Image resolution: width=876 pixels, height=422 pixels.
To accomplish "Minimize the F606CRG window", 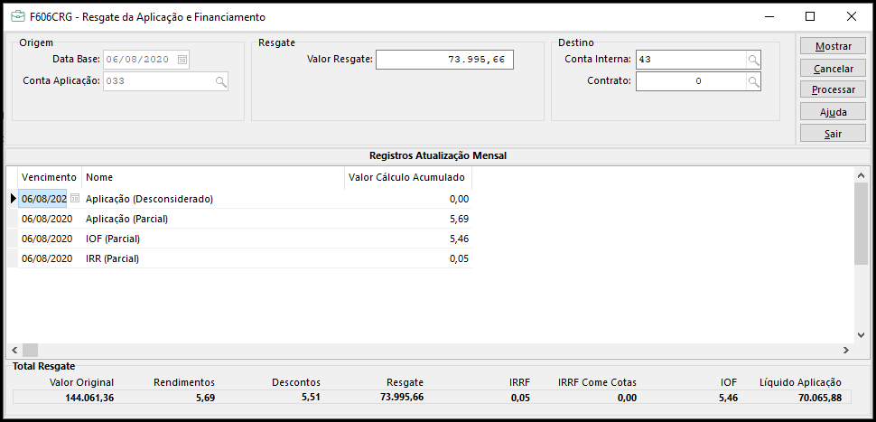I will tap(769, 17).
